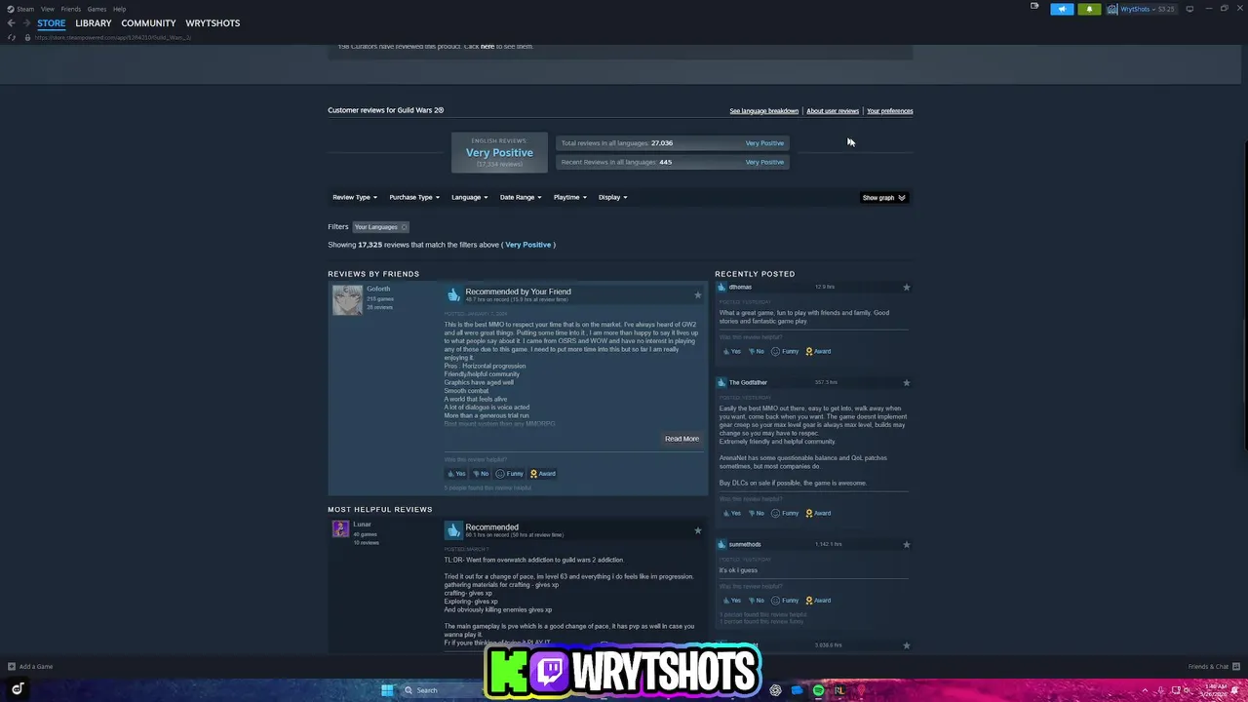
Task: Click the star on dthomas review
Action: (906, 287)
